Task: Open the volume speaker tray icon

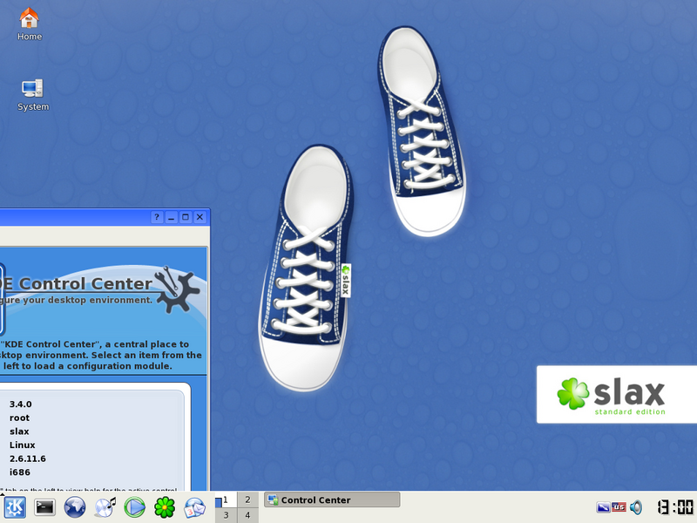Action: [636, 507]
